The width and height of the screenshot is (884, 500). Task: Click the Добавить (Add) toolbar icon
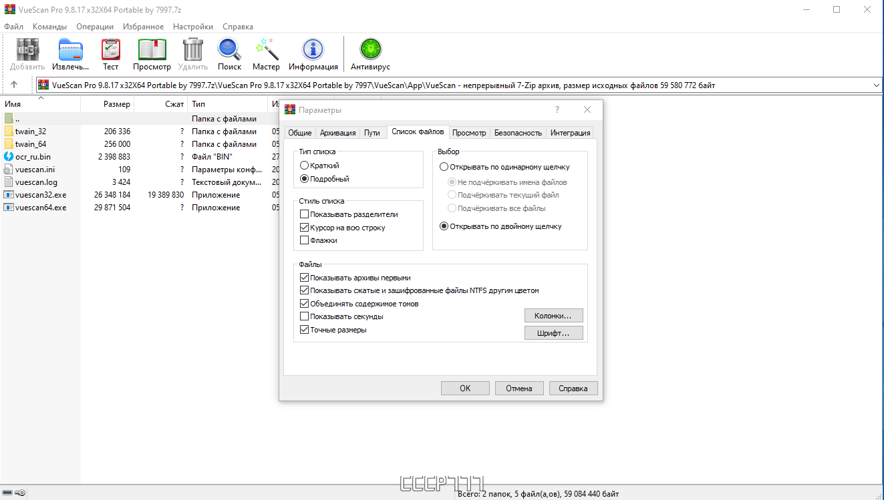(x=27, y=49)
